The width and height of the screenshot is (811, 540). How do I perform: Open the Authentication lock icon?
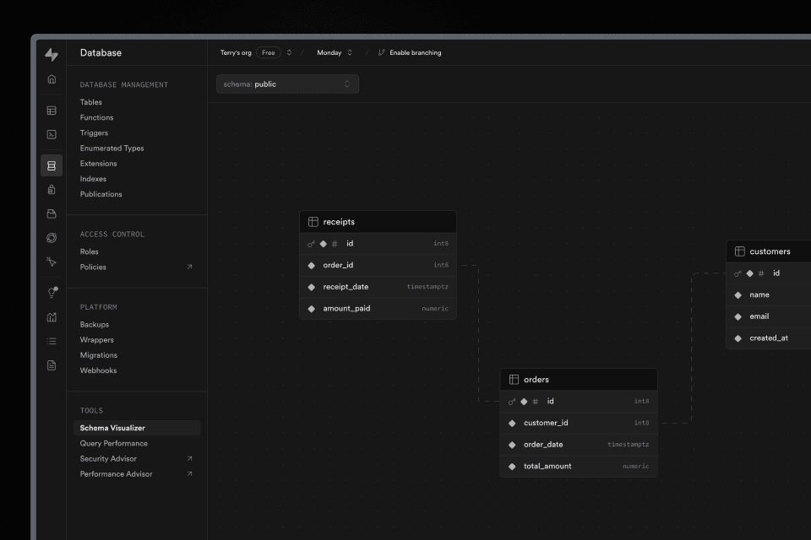coord(52,190)
